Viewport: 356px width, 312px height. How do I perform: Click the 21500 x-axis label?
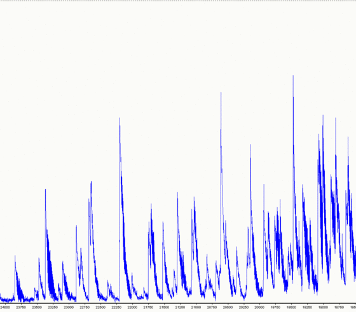pyautogui.click(x=164, y=308)
